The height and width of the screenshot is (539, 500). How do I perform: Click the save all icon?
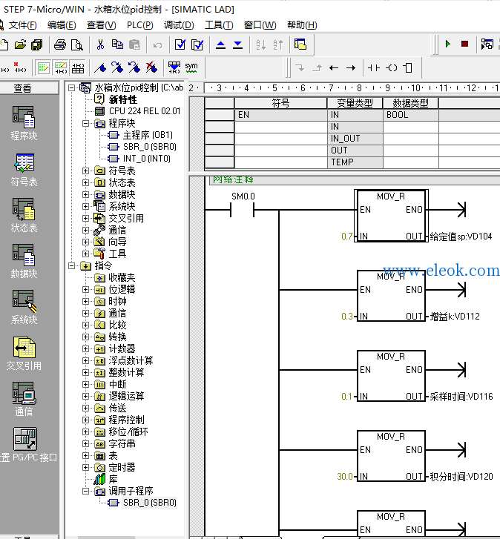[37, 44]
